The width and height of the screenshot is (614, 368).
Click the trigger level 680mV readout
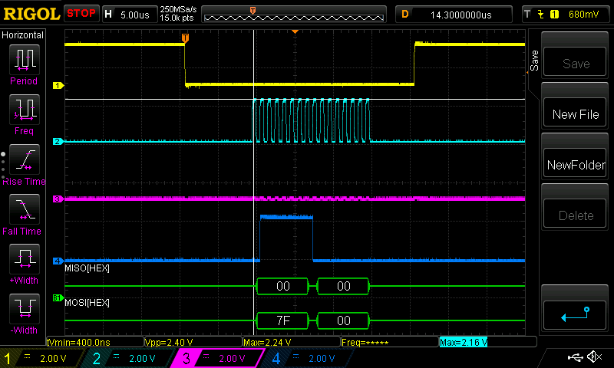coord(583,15)
